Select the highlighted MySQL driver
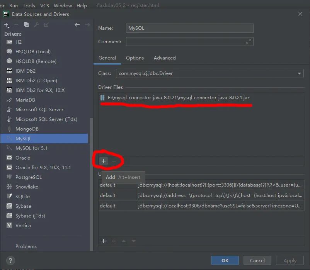Viewport: 310px width, 270px height. (44, 138)
